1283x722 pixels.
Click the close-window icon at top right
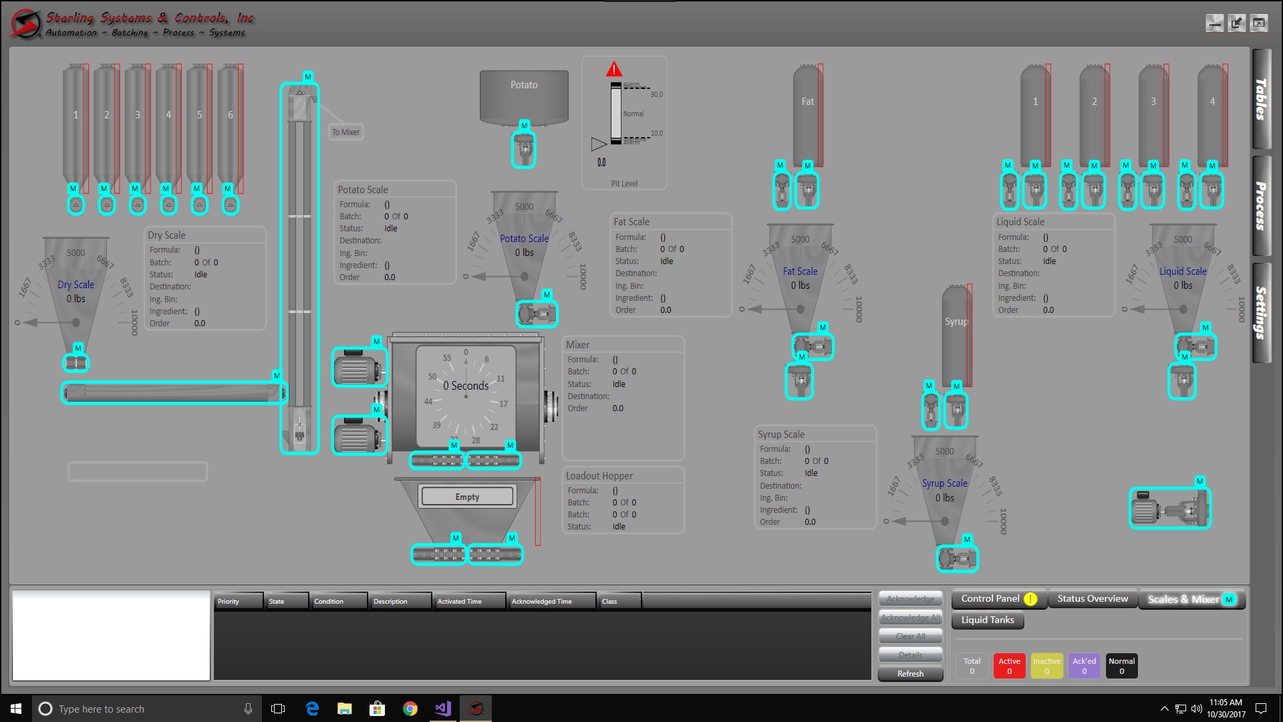[x=1260, y=22]
